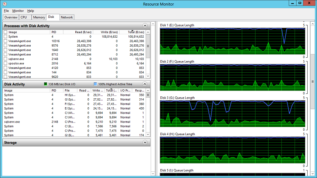This screenshot has height=178, width=317.
Task: Click the 138 MB/sec Disk I/O label
Action: 62,84
